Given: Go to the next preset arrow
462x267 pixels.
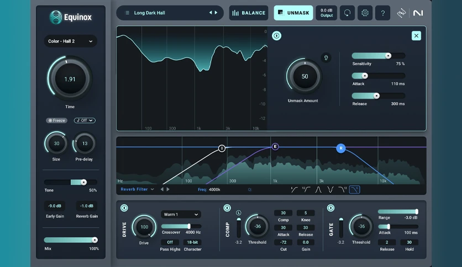Looking at the screenshot, I should pos(216,13).
